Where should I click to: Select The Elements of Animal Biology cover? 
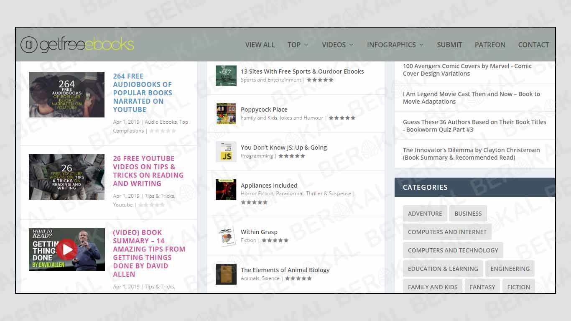(226, 274)
